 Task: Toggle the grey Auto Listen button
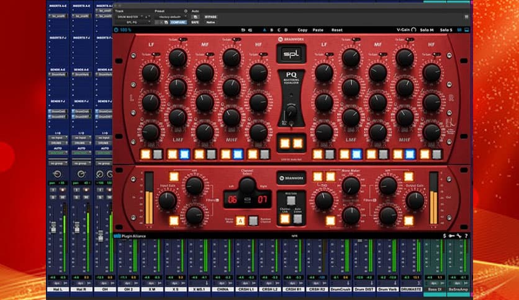(297, 218)
